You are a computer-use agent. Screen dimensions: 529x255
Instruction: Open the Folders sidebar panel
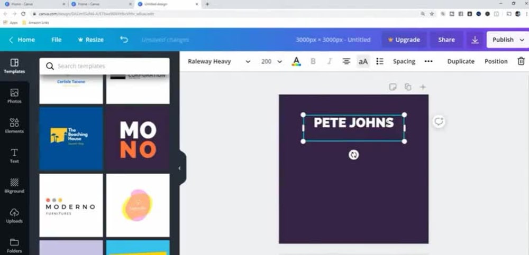[14, 246]
